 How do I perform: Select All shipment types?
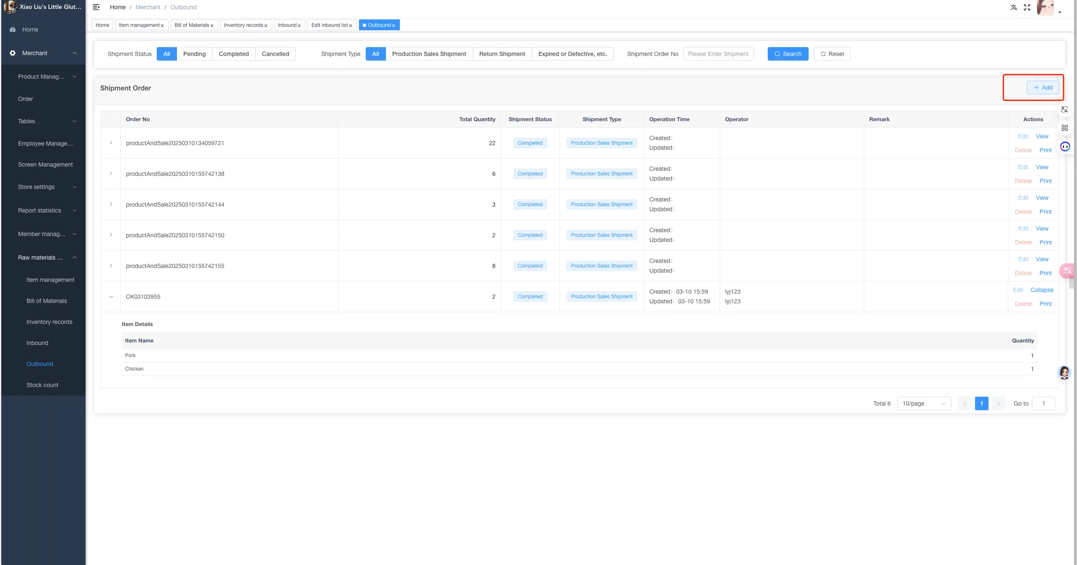click(x=376, y=54)
